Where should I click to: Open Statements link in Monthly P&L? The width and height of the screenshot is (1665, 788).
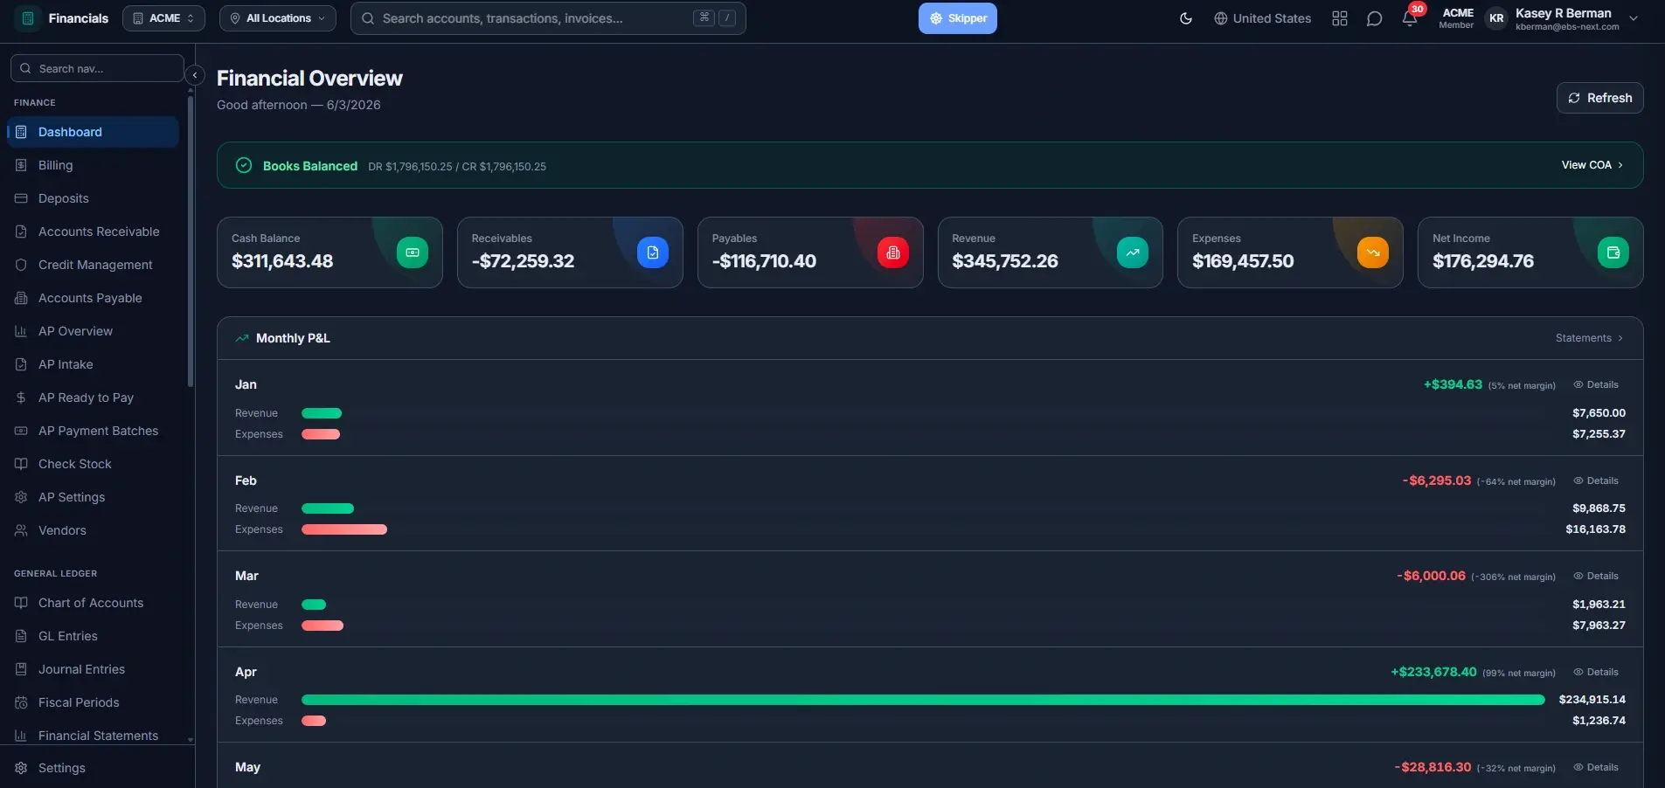coord(1589,338)
